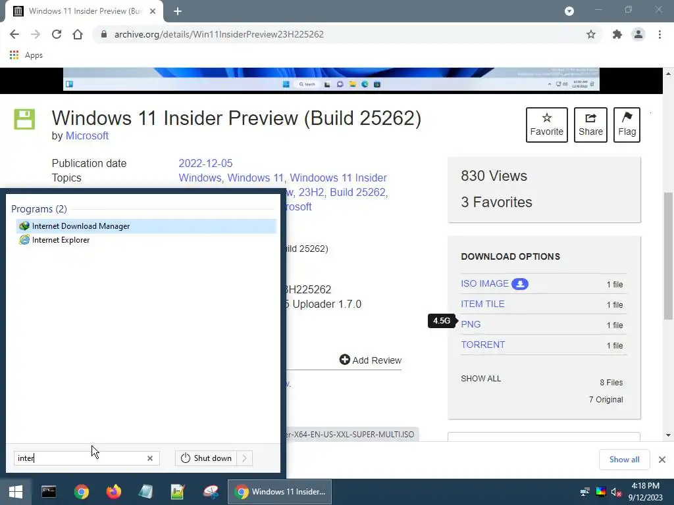Favorite this archive item
The height and width of the screenshot is (505, 674).
point(547,125)
